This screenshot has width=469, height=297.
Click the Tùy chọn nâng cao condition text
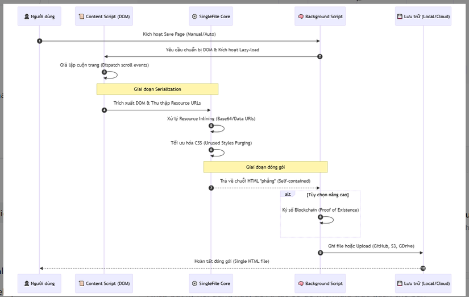click(327, 195)
